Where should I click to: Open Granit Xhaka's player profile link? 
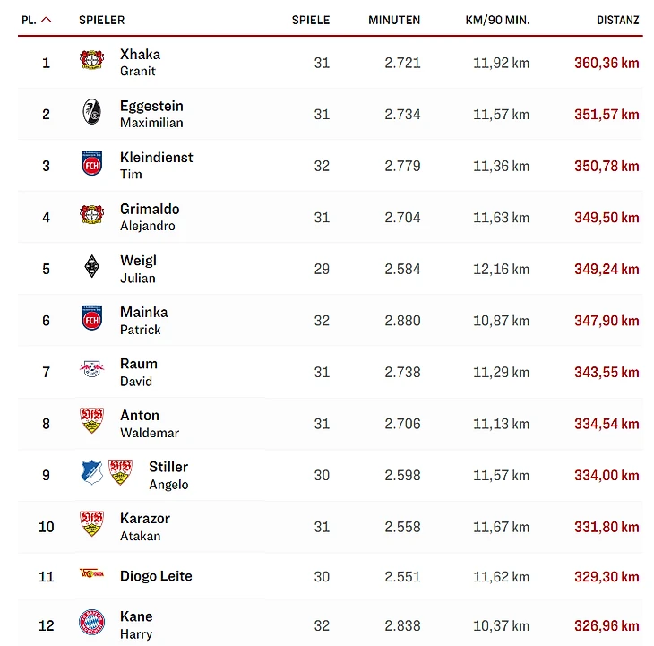(x=140, y=62)
